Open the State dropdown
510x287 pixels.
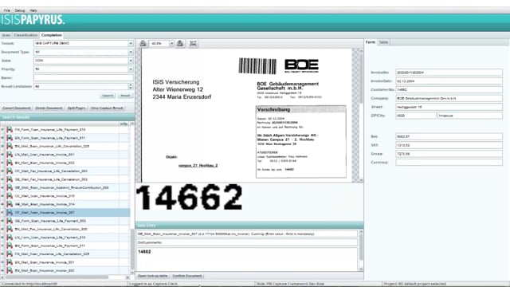click(131, 61)
